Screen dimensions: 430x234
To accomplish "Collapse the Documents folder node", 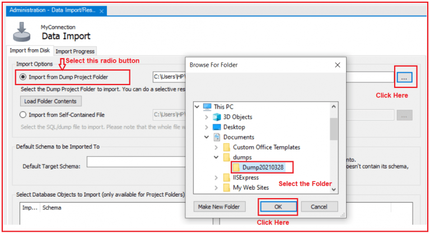I will 207,137.
